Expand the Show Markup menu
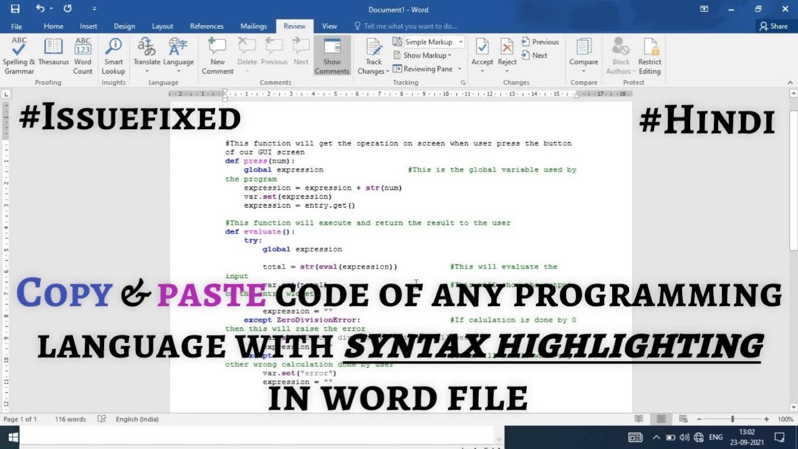The image size is (798, 449). coord(422,56)
